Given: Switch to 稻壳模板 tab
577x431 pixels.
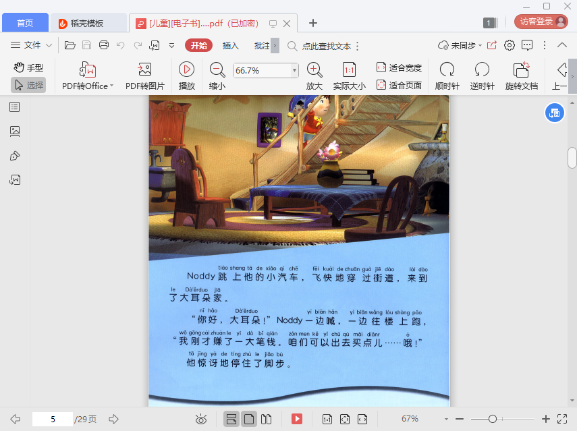Looking at the screenshot, I should click(x=88, y=23).
